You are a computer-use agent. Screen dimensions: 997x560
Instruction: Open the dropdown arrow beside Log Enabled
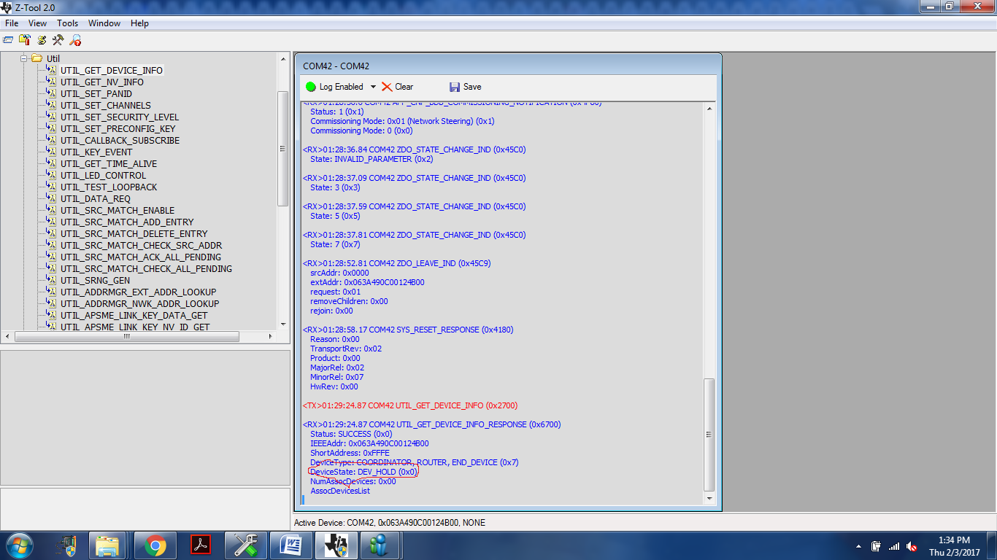(373, 87)
